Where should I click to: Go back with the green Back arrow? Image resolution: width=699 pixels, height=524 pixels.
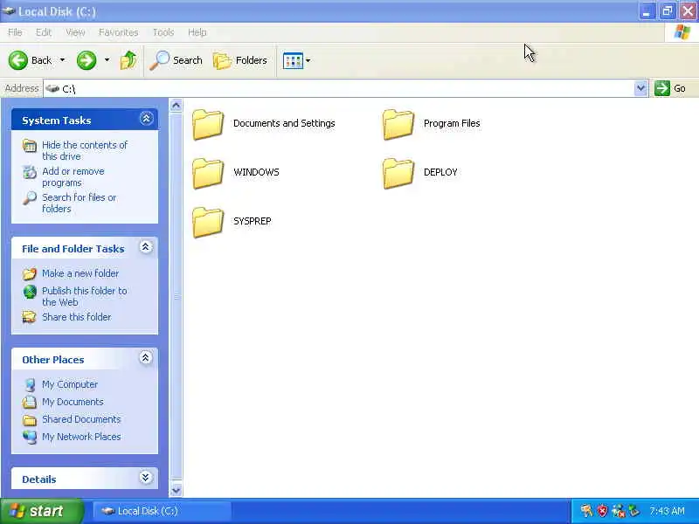point(18,60)
